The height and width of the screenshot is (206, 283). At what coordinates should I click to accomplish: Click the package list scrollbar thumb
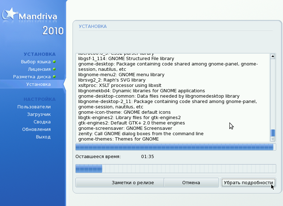tap(273, 133)
